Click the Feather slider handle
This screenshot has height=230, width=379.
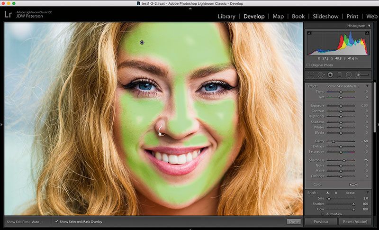[x=353, y=204]
